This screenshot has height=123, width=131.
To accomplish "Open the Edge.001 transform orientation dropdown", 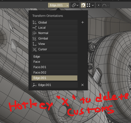I will [58, 5].
